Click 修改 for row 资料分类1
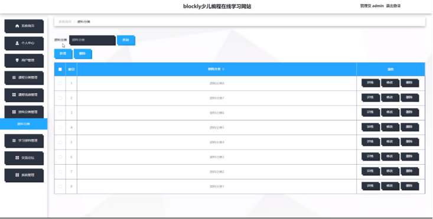Image resolution: width=433 pixels, height=219 pixels. (390, 186)
